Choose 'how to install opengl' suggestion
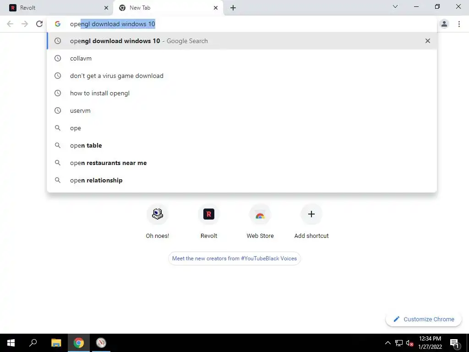The image size is (469, 352). 242,93
